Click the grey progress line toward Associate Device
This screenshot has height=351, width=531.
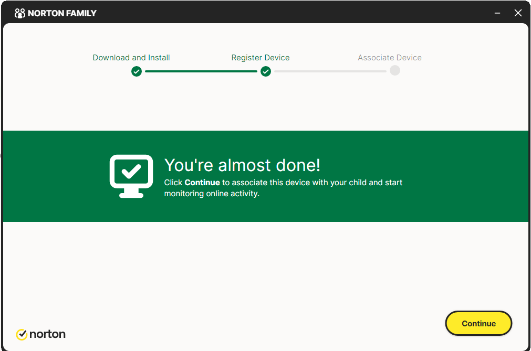click(330, 71)
